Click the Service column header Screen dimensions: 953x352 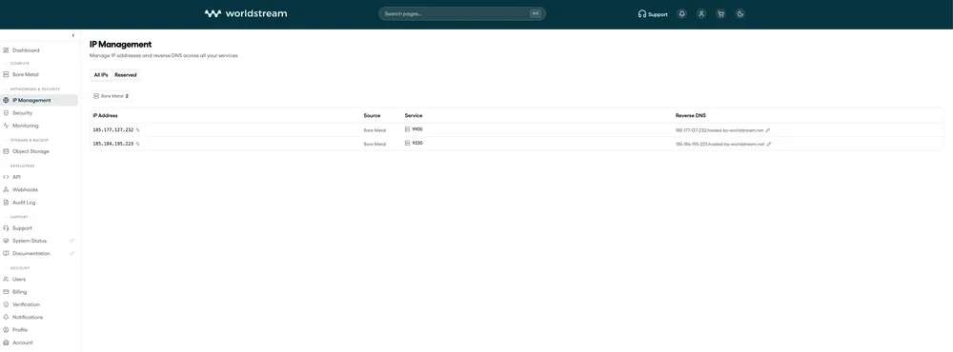pos(414,115)
